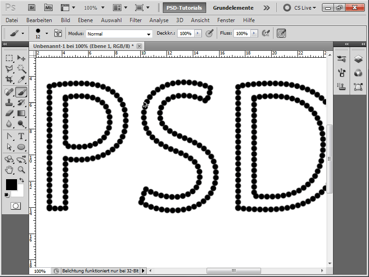Open the Ebene menu
This screenshot has width=369, height=277.
pos(85,20)
